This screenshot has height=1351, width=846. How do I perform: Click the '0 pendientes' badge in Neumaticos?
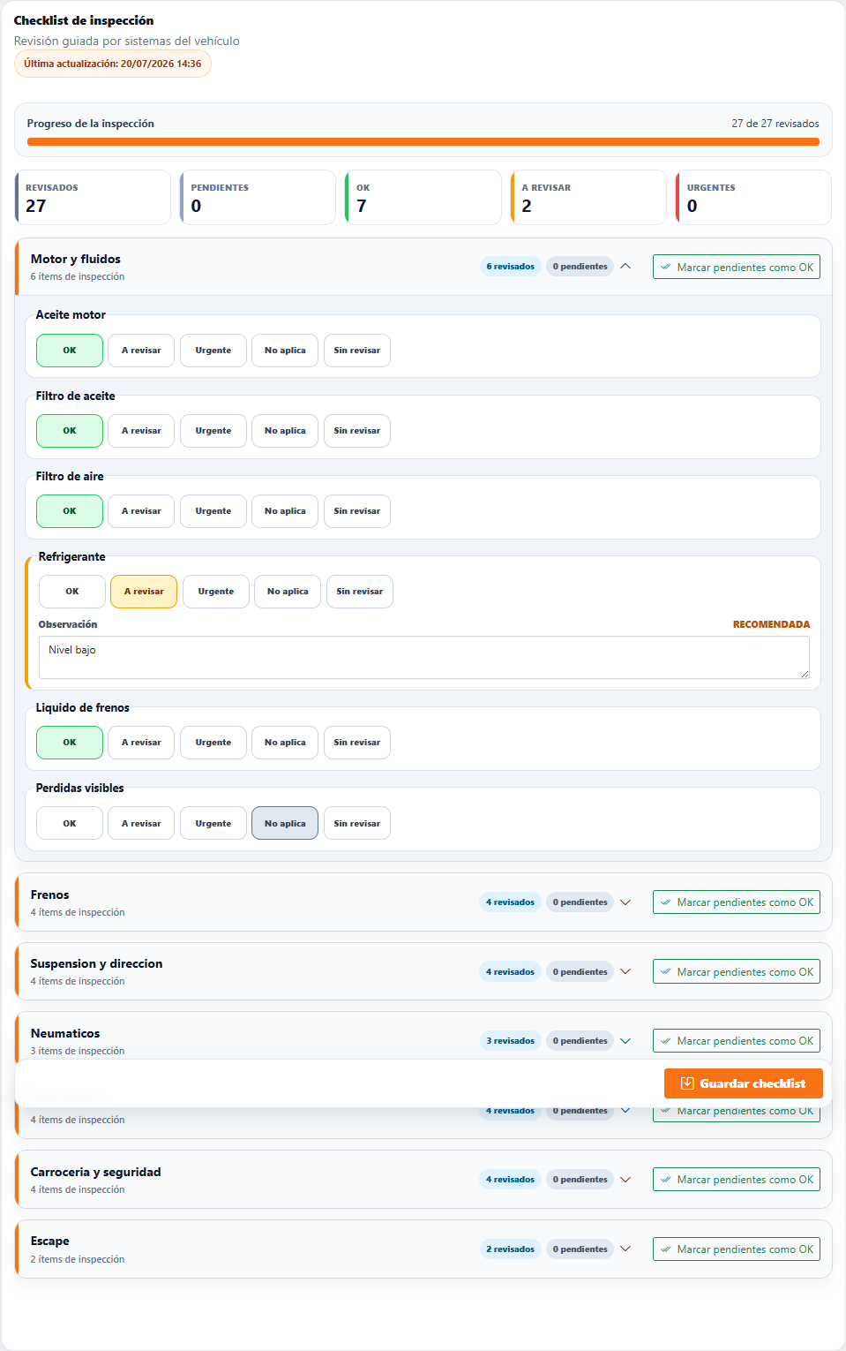click(x=580, y=1041)
